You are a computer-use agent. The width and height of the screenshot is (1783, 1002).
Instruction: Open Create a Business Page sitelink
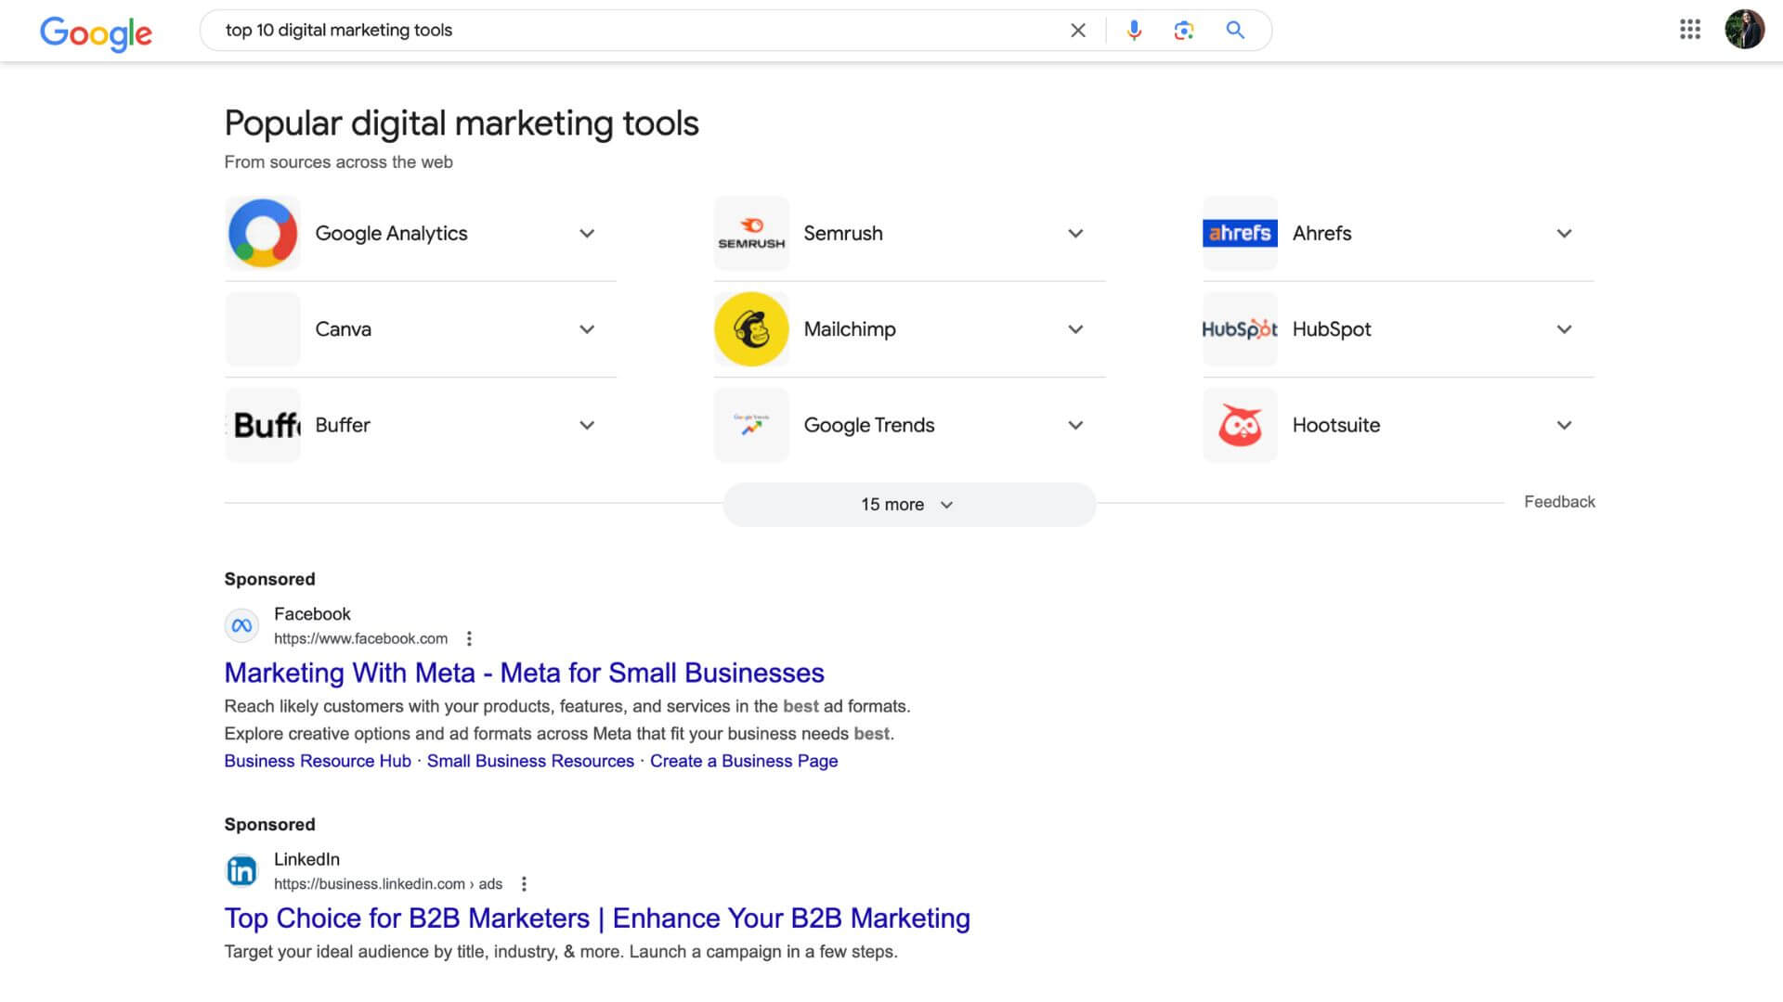click(x=744, y=761)
